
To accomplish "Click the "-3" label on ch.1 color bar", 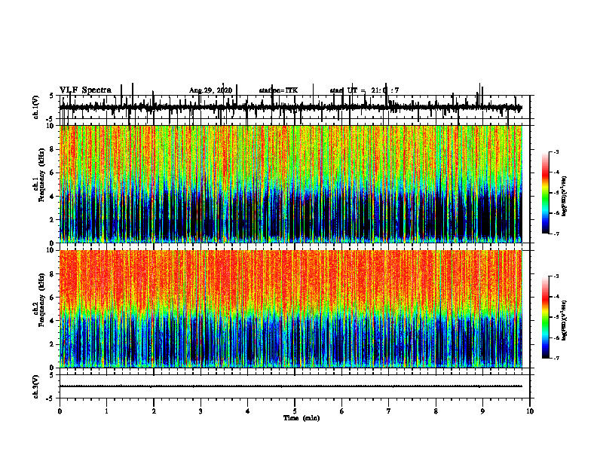I will [x=556, y=151].
